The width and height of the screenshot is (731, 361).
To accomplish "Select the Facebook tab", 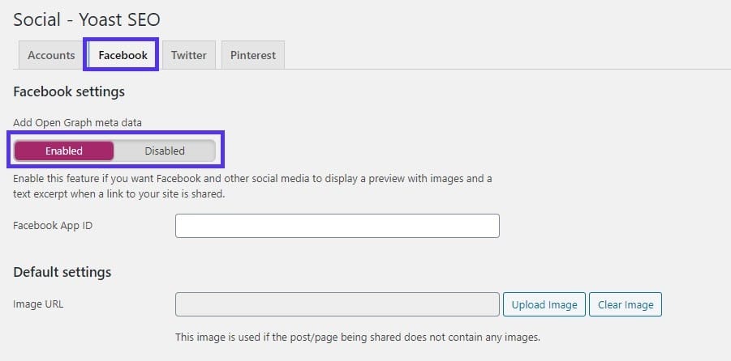I will click(x=123, y=56).
